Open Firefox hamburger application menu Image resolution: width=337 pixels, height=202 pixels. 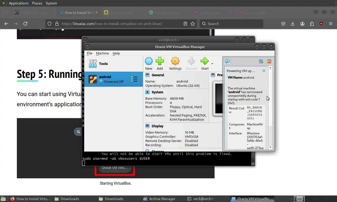(331, 24)
